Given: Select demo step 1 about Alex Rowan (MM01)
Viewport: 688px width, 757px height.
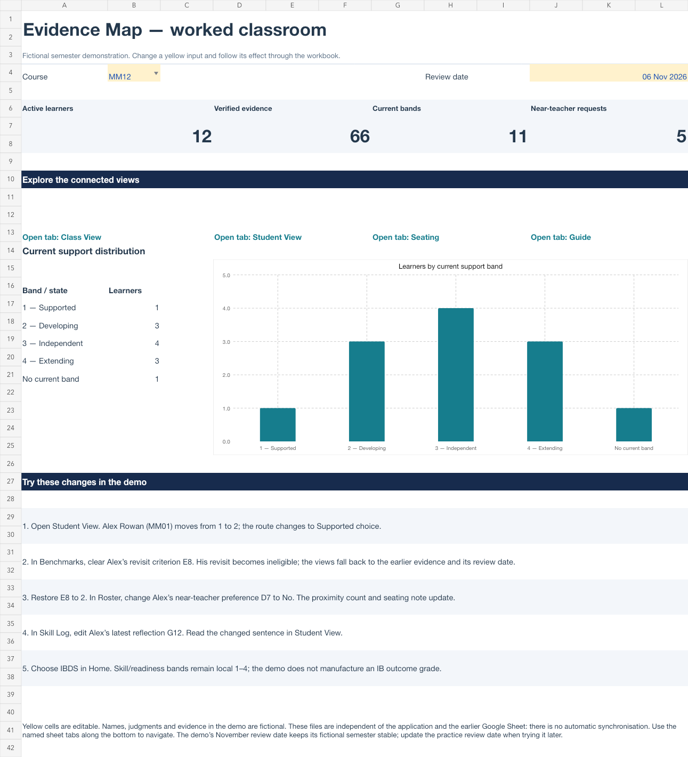Looking at the screenshot, I should (x=354, y=526).
